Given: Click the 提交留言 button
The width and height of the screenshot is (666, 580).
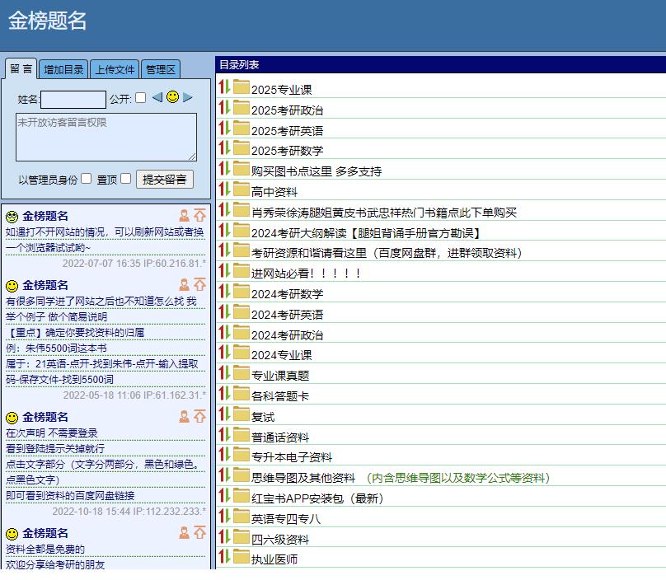Looking at the screenshot, I should pyautogui.click(x=164, y=180).
